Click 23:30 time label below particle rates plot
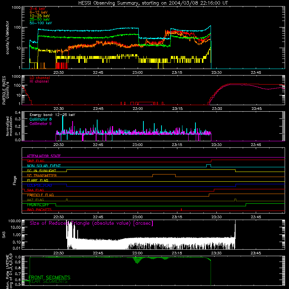289x289 pixels. (x=217, y=109)
